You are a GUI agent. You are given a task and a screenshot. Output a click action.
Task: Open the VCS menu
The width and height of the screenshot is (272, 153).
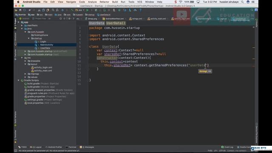click(140, 2)
